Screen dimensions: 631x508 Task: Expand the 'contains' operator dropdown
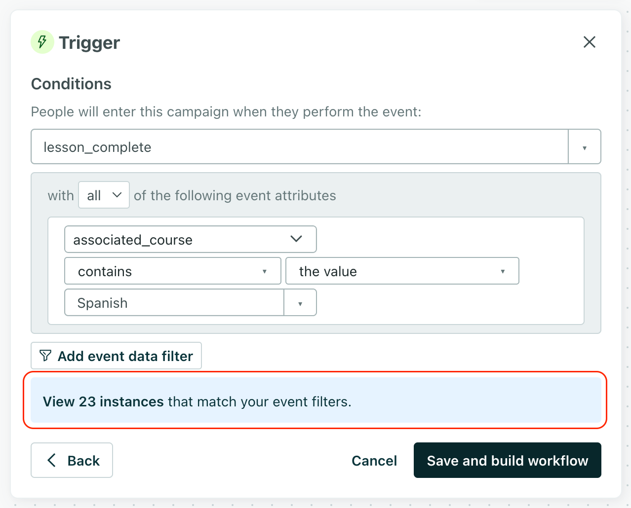pyautogui.click(x=172, y=271)
